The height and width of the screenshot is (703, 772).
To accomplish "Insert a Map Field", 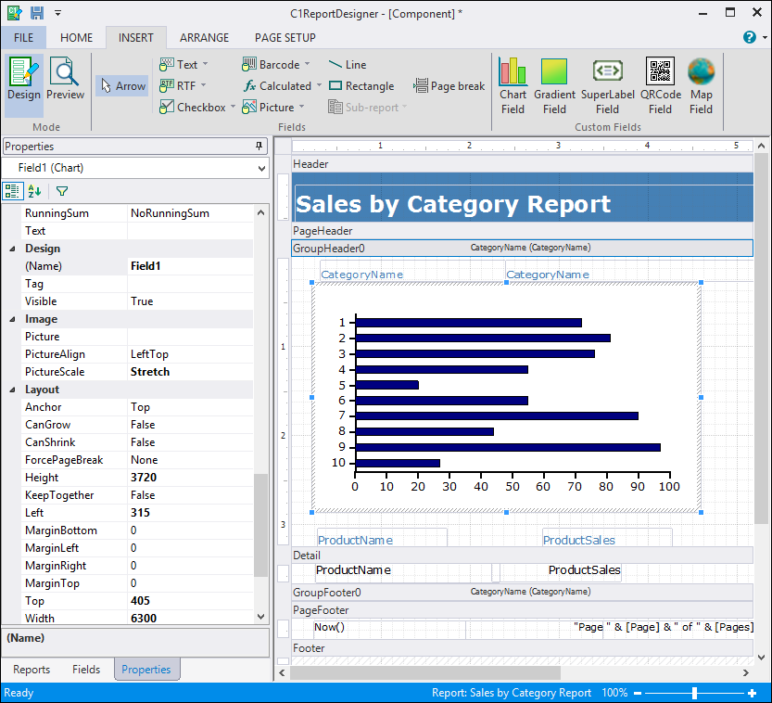I will [701, 85].
